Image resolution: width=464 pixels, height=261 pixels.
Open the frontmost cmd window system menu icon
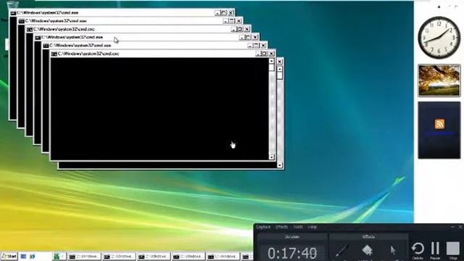tap(54, 54)
